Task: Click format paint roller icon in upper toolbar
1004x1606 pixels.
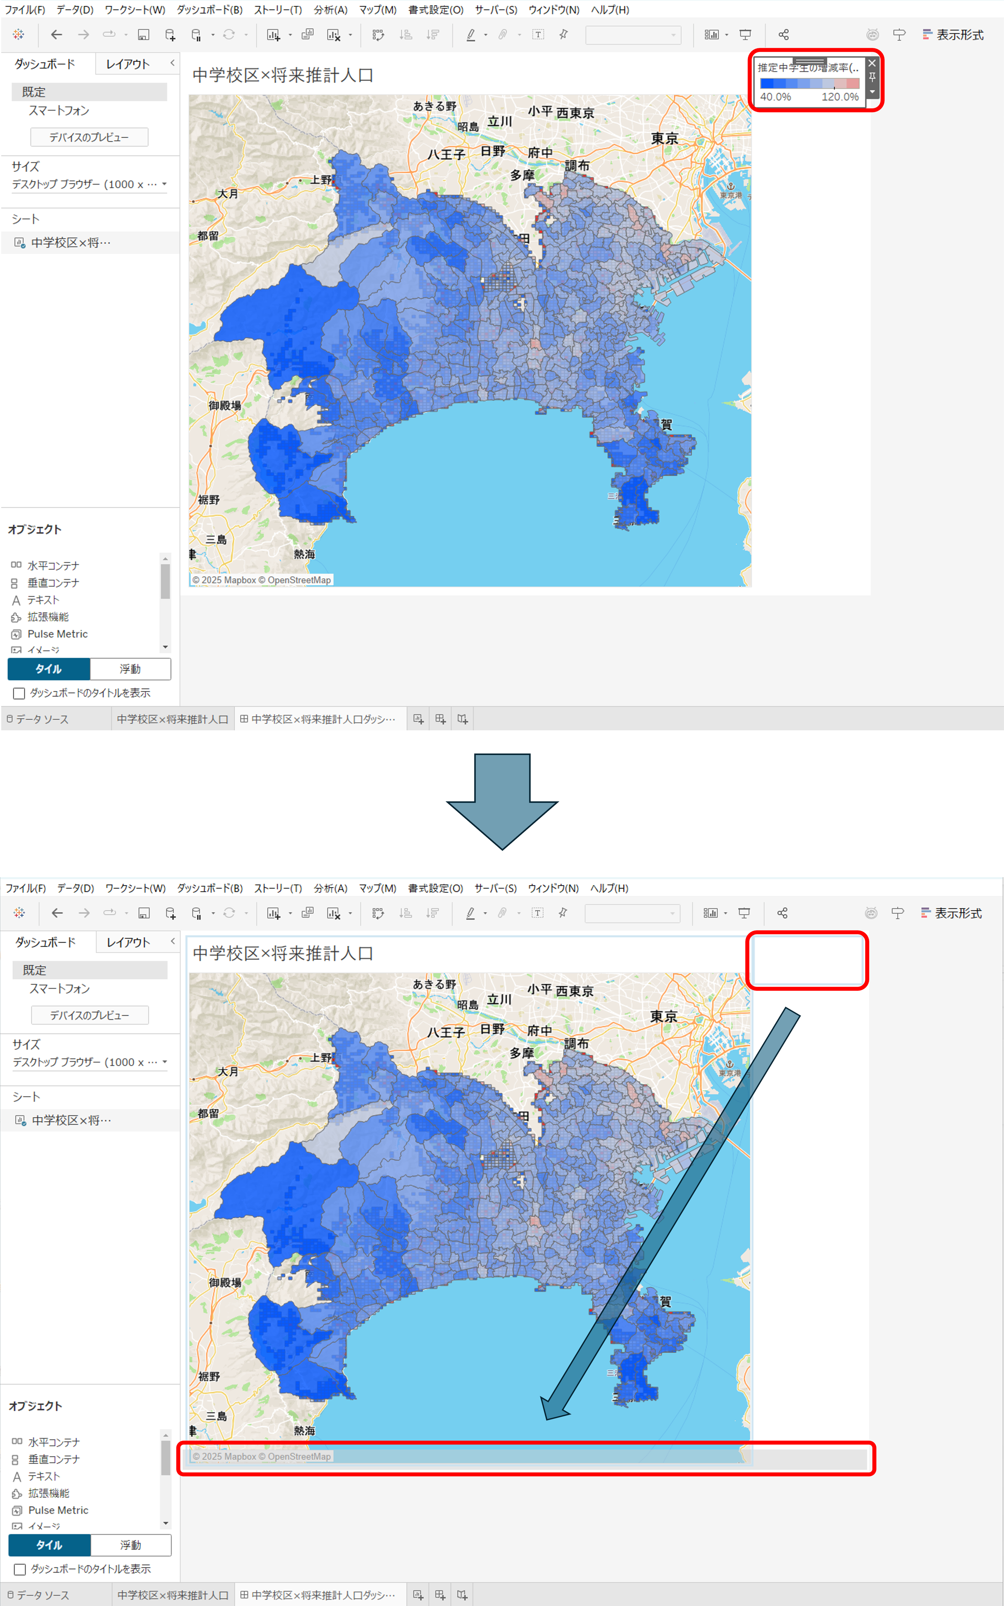Action: click(899, 35)
